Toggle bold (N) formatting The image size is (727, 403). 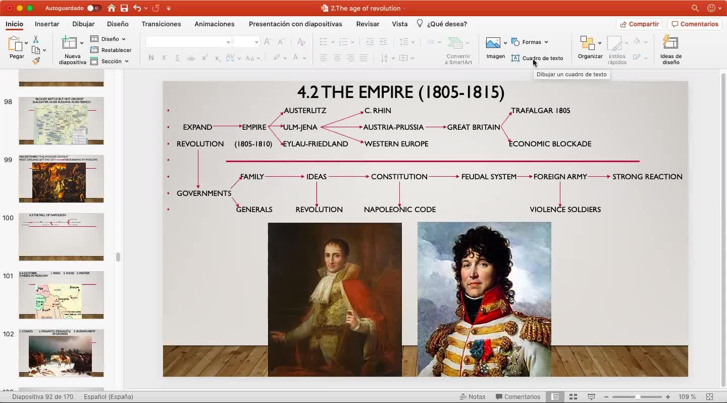151,58
